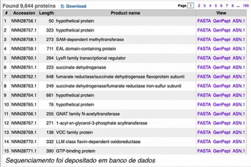
Task: Jump to page 193 of results
Action: [x=246, y=6]
